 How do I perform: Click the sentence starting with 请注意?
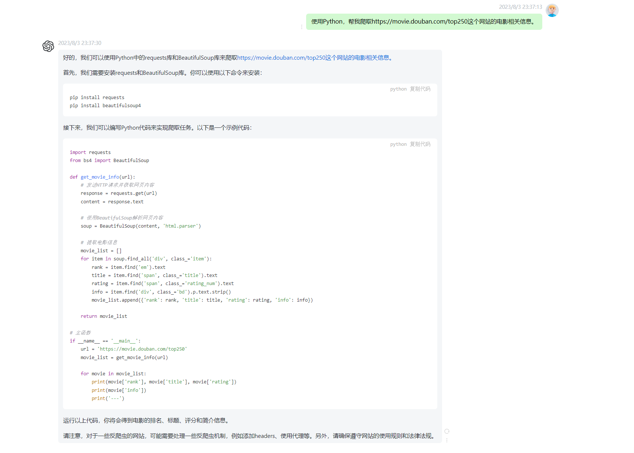pos(250,436)
